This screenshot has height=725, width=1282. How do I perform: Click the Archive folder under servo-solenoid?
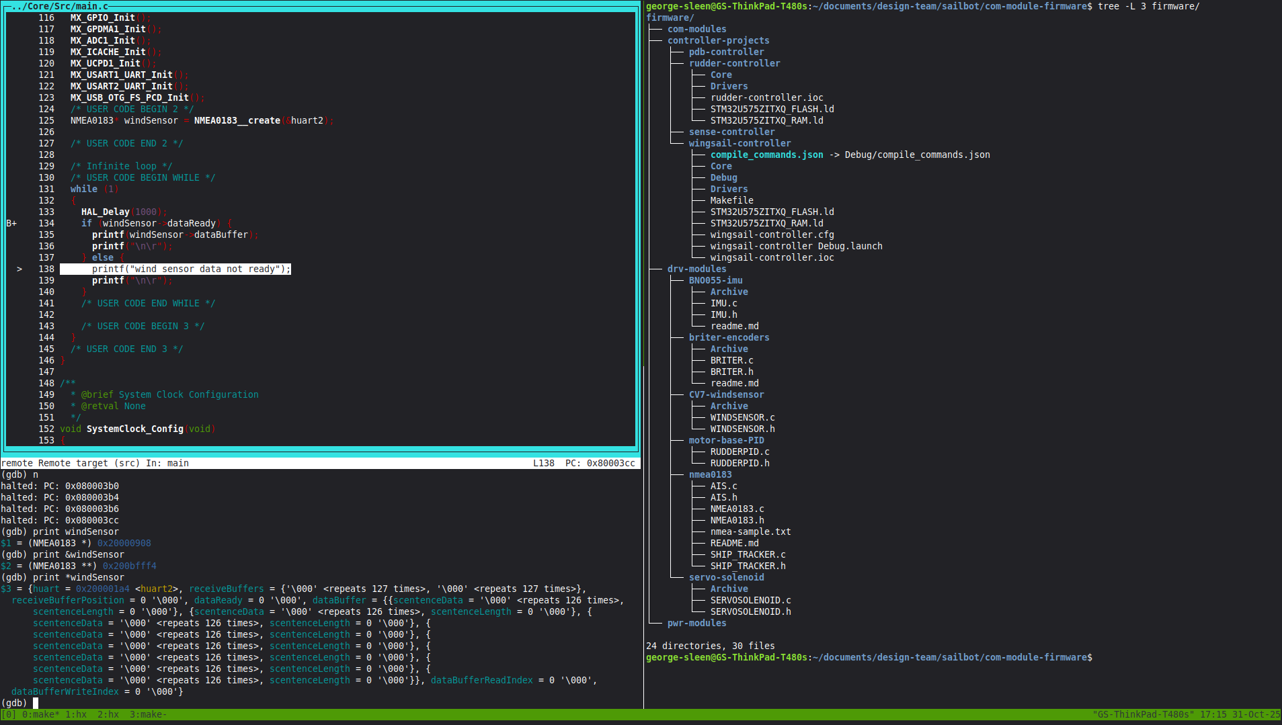(729, 589)
